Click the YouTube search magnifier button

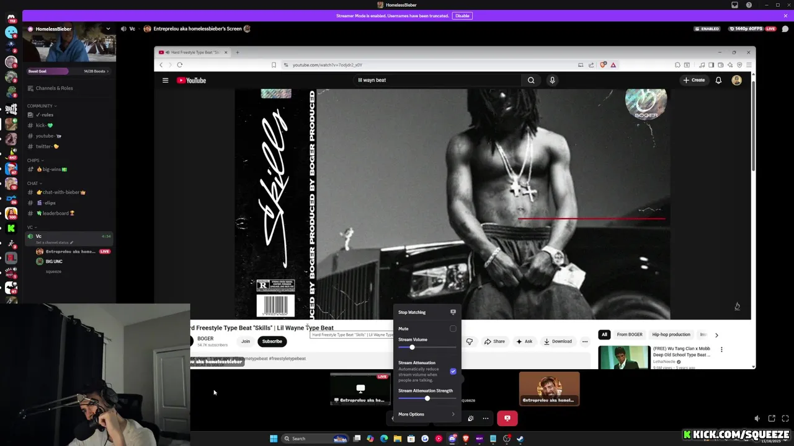(531, 80)
